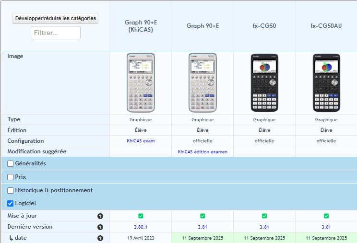This screenshot has width=357, height=243.
Task: Click the second Graph 90+E calculator image
Action: point(202,83)
